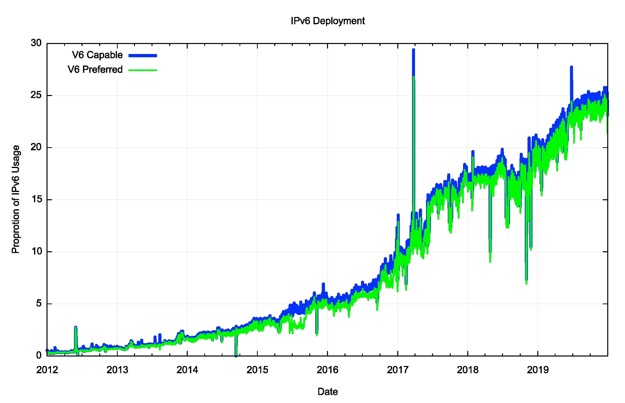Click the 25 y-axis tick label
The height and width of the screenshot is (403, 625).
[x=36, y=95]
